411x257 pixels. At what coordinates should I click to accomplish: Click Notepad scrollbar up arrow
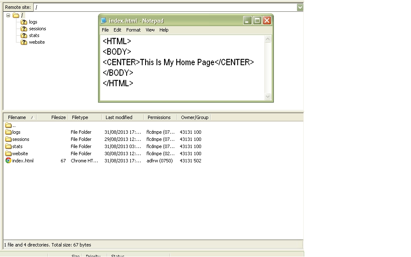pos(268,39)
